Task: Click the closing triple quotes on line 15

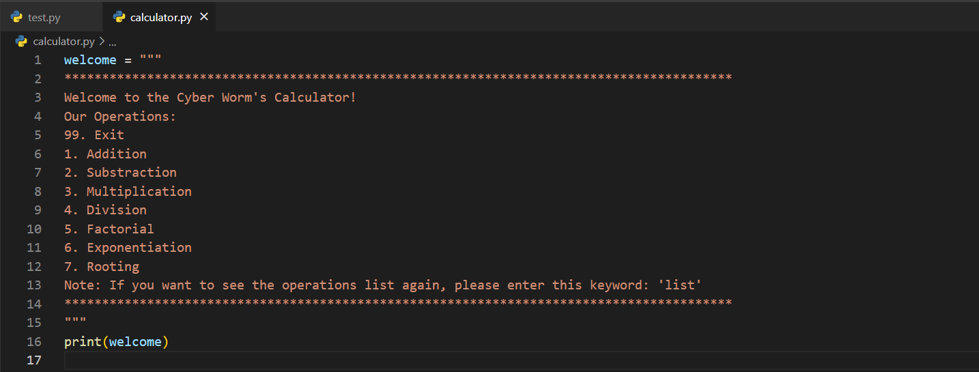Action: [x=75, y=321]
